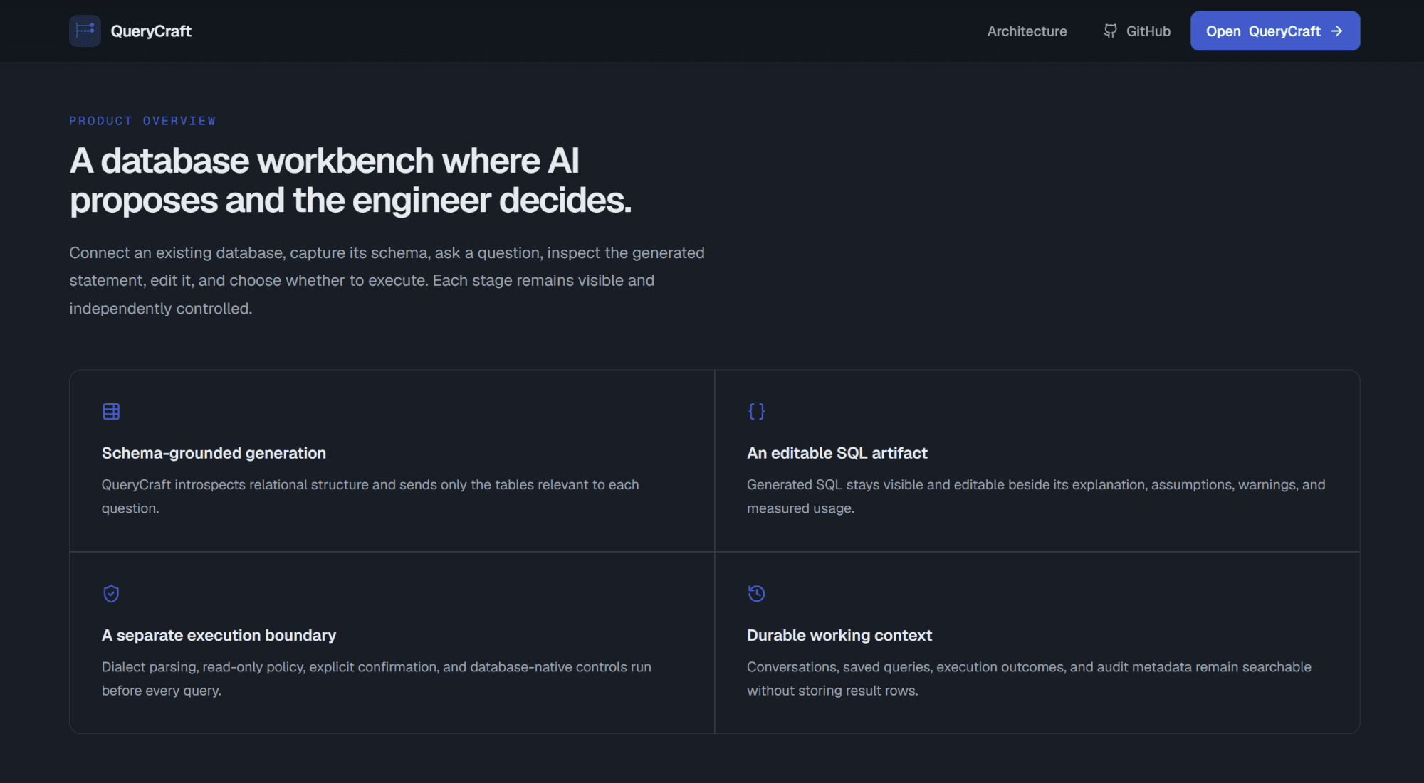Click the description starting Dialect parsing, read-only policy

376,678
